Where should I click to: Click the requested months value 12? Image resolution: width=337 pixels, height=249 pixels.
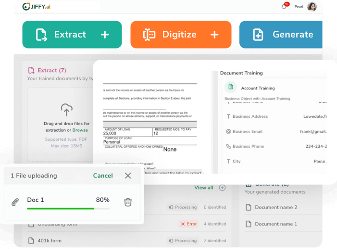pyautogui.click(x=156, y=133)
